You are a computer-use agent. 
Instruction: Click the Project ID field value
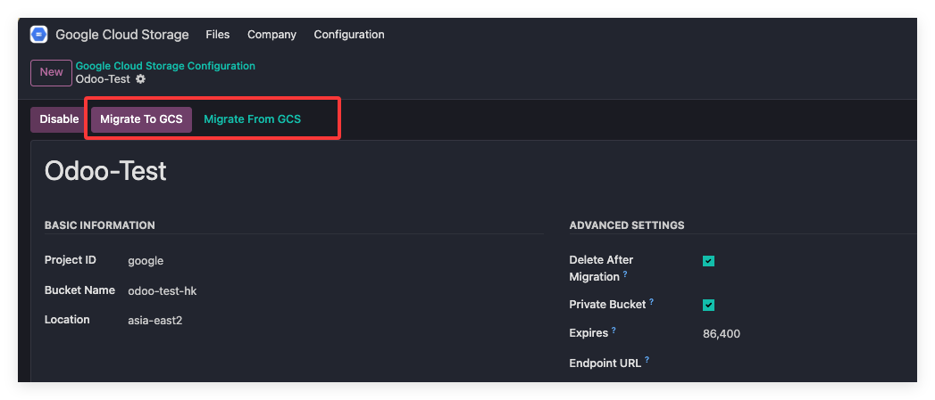coord(146,261)
